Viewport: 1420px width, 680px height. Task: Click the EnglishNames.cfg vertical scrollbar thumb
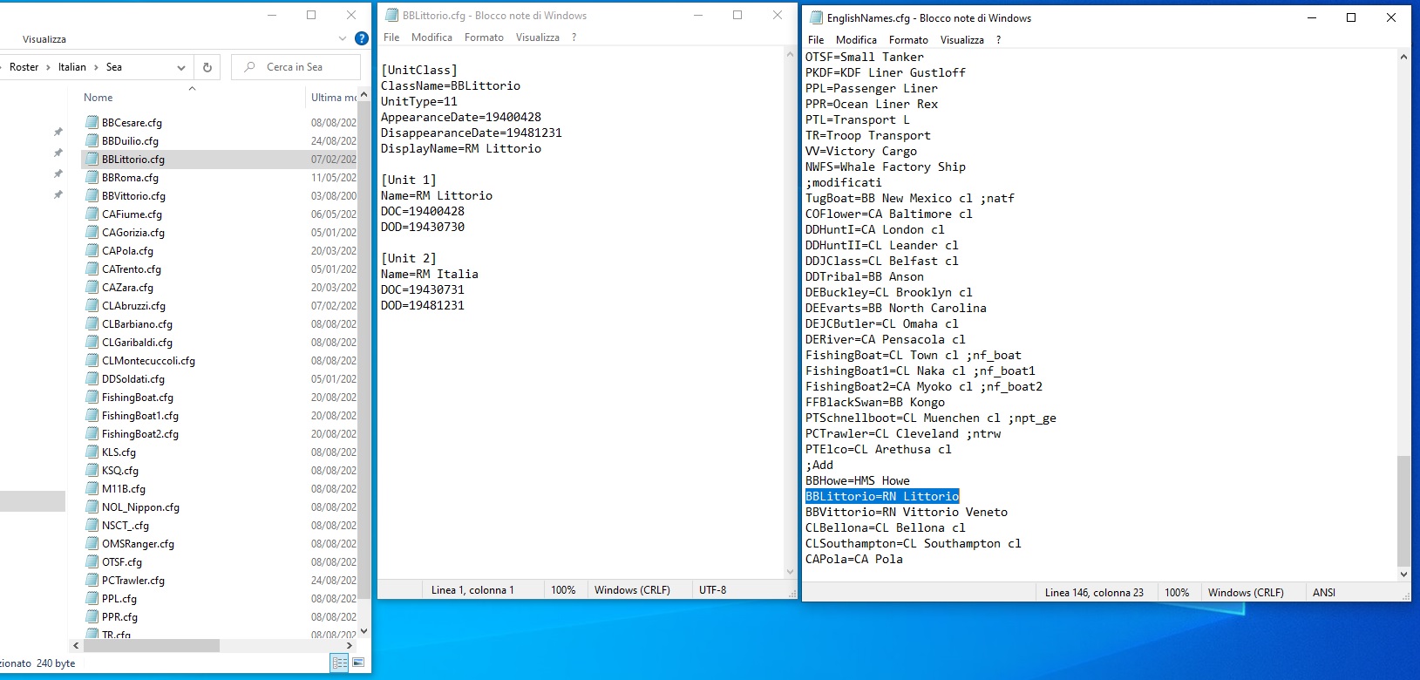[x=1403, y=510]
